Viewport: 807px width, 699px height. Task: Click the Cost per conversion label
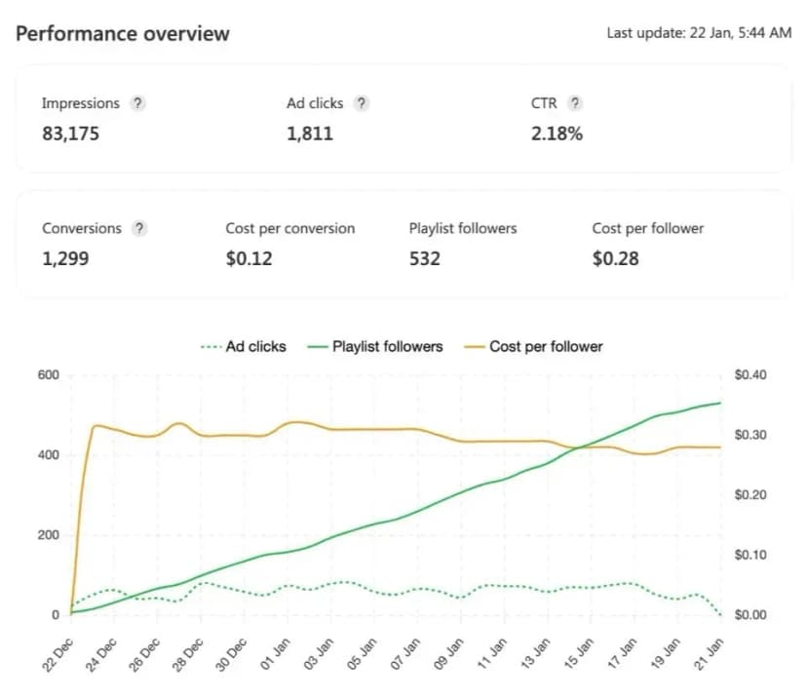point(290,228)
